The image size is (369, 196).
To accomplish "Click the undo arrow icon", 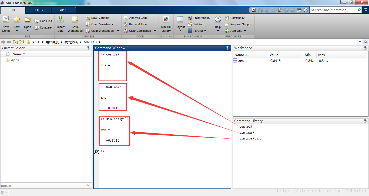I will (x=286, y=10).
